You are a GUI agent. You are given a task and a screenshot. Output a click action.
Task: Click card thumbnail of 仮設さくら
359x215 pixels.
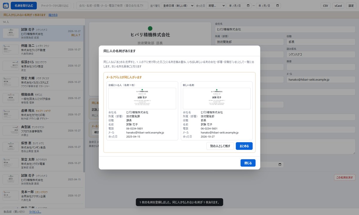pyautogui.click(x=11, y=66)
